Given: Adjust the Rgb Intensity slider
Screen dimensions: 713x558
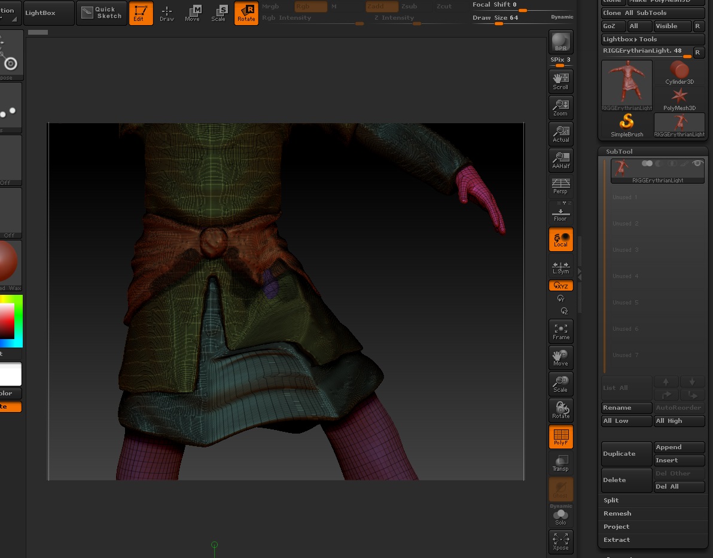Looking at the screenshot, I should coord(312,19).
